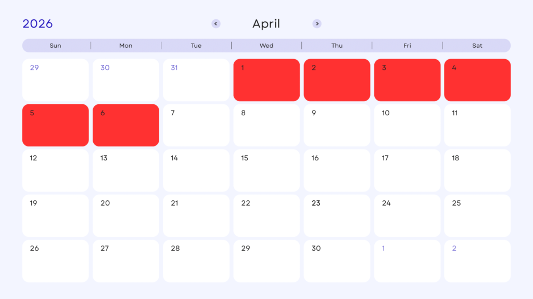Pick the red-highlighted April 4 cell
The height and width of the screenshot is (299, 533).
[x=477, y=80]
